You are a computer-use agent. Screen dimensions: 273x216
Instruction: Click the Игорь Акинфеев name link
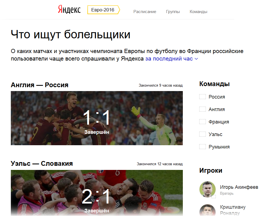point(239,187)
